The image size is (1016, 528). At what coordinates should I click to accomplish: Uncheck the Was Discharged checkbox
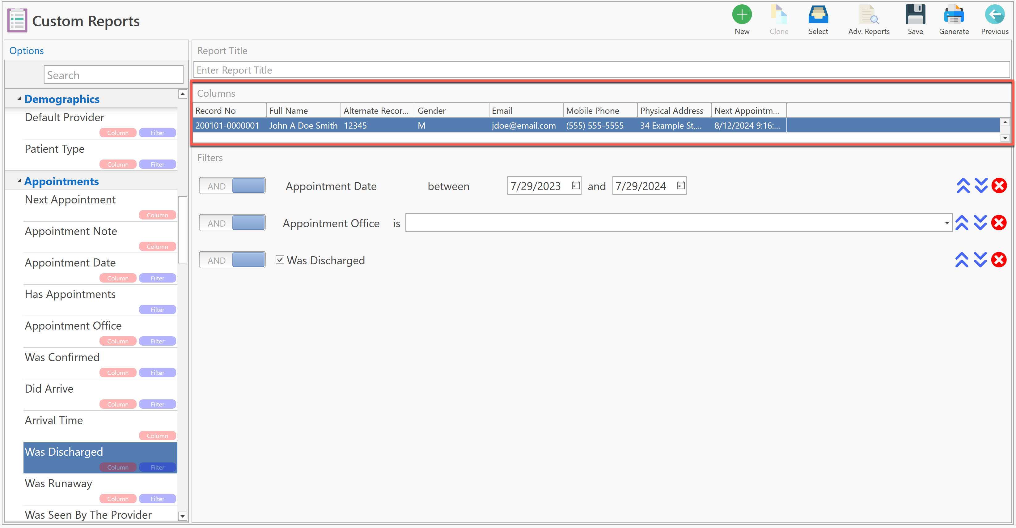tap(280, 260)
